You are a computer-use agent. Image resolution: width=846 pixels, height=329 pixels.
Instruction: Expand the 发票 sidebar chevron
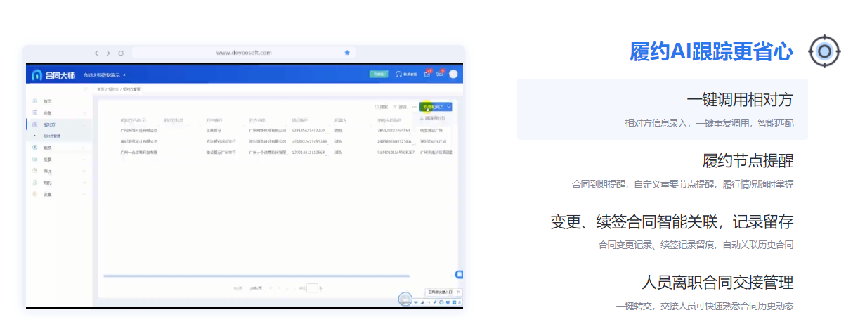tap(84, 159)
